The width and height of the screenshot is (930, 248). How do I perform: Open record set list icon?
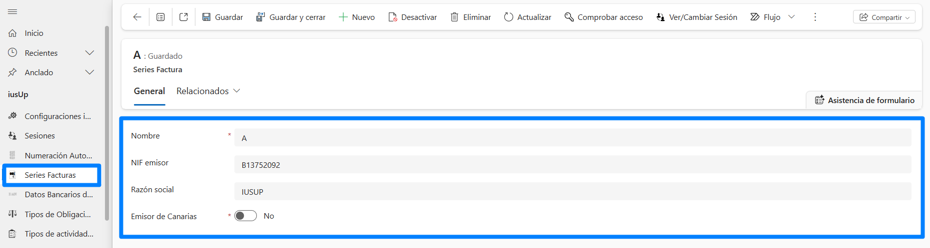[160, 17]
